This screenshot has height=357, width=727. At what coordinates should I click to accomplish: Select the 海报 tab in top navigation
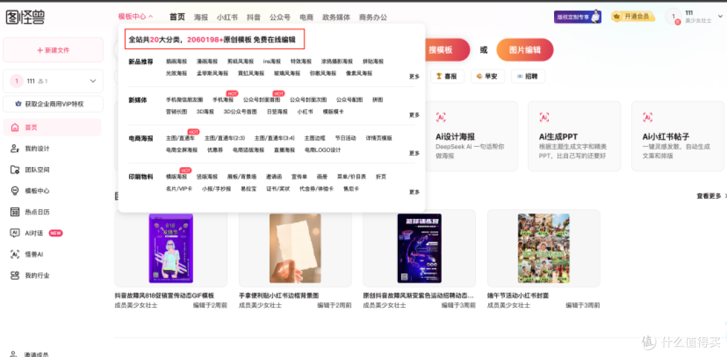[201, 18]
